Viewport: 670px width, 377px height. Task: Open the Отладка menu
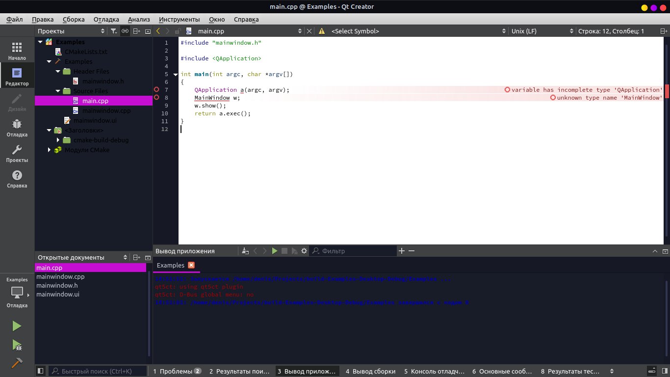pos(106,20)
